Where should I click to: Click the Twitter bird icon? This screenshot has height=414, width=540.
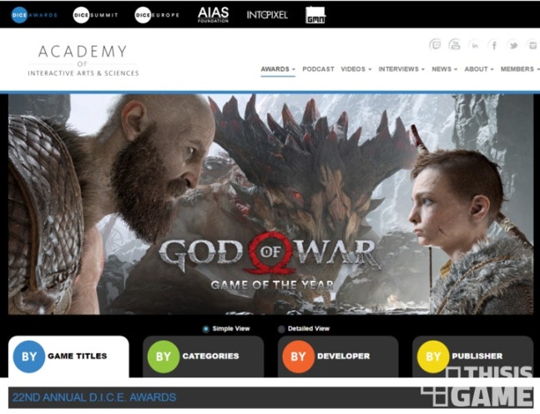click(512, 45)
